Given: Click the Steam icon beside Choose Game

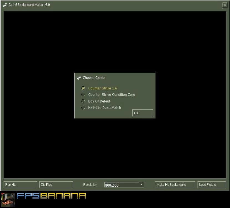Looking at the screenshot, I should pyautogui.click(x=79, y=78).
